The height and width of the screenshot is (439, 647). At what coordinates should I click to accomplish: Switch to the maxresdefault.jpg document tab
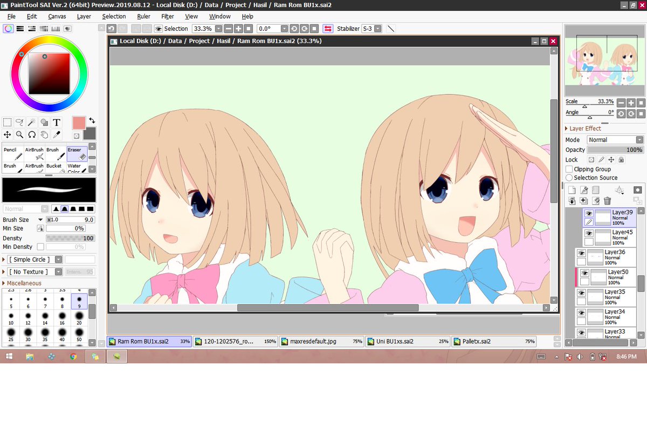[x=321, y=342]
